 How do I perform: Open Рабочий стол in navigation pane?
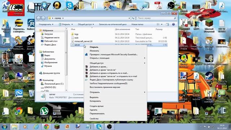51,41
